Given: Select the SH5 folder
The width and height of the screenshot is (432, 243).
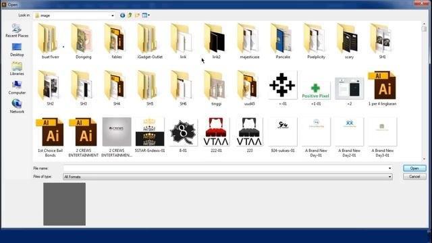Looking at the screenshot, I should [x=150, y=88].
